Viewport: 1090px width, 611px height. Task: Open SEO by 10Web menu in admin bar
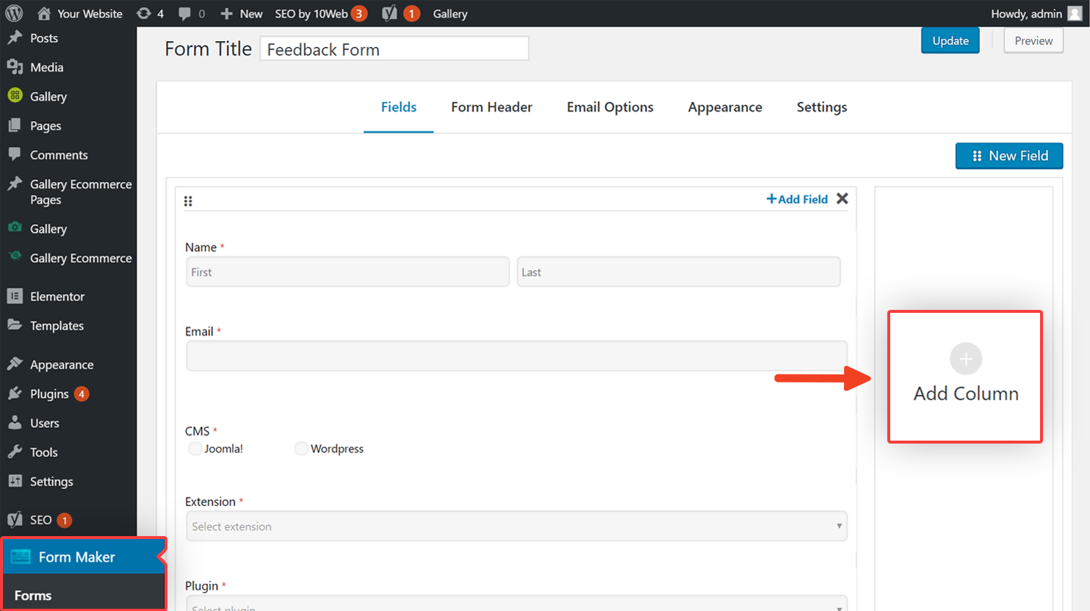point(320,14)
